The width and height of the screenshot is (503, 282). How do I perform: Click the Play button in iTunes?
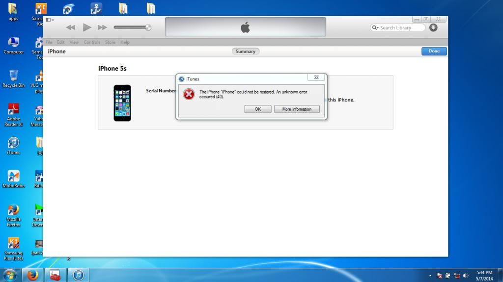pyautogui.click(x=86, y=27)
